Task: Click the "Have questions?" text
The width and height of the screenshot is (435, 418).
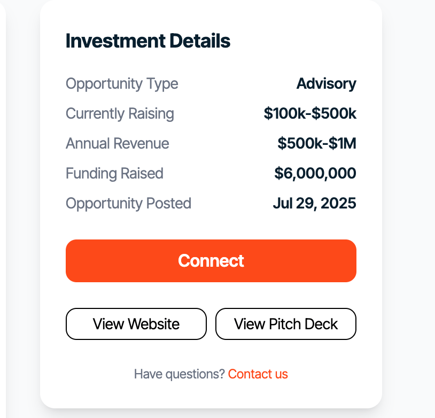Action: [x=180, y=374]
